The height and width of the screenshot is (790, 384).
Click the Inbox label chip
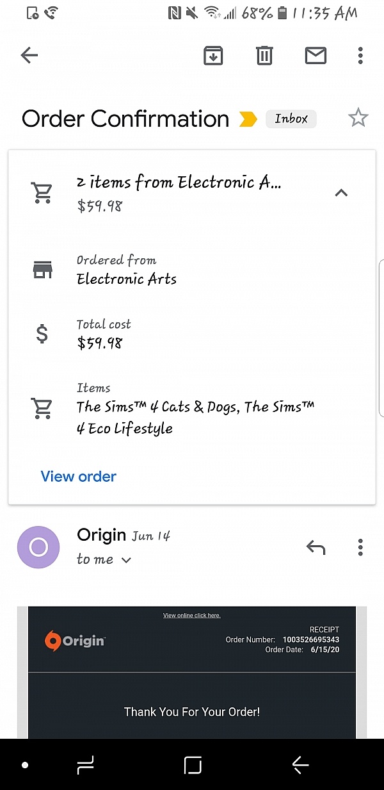click(291, 119)
